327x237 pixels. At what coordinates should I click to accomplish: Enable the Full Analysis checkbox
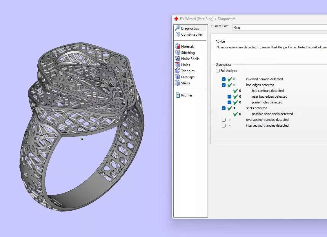pos(218,70)
